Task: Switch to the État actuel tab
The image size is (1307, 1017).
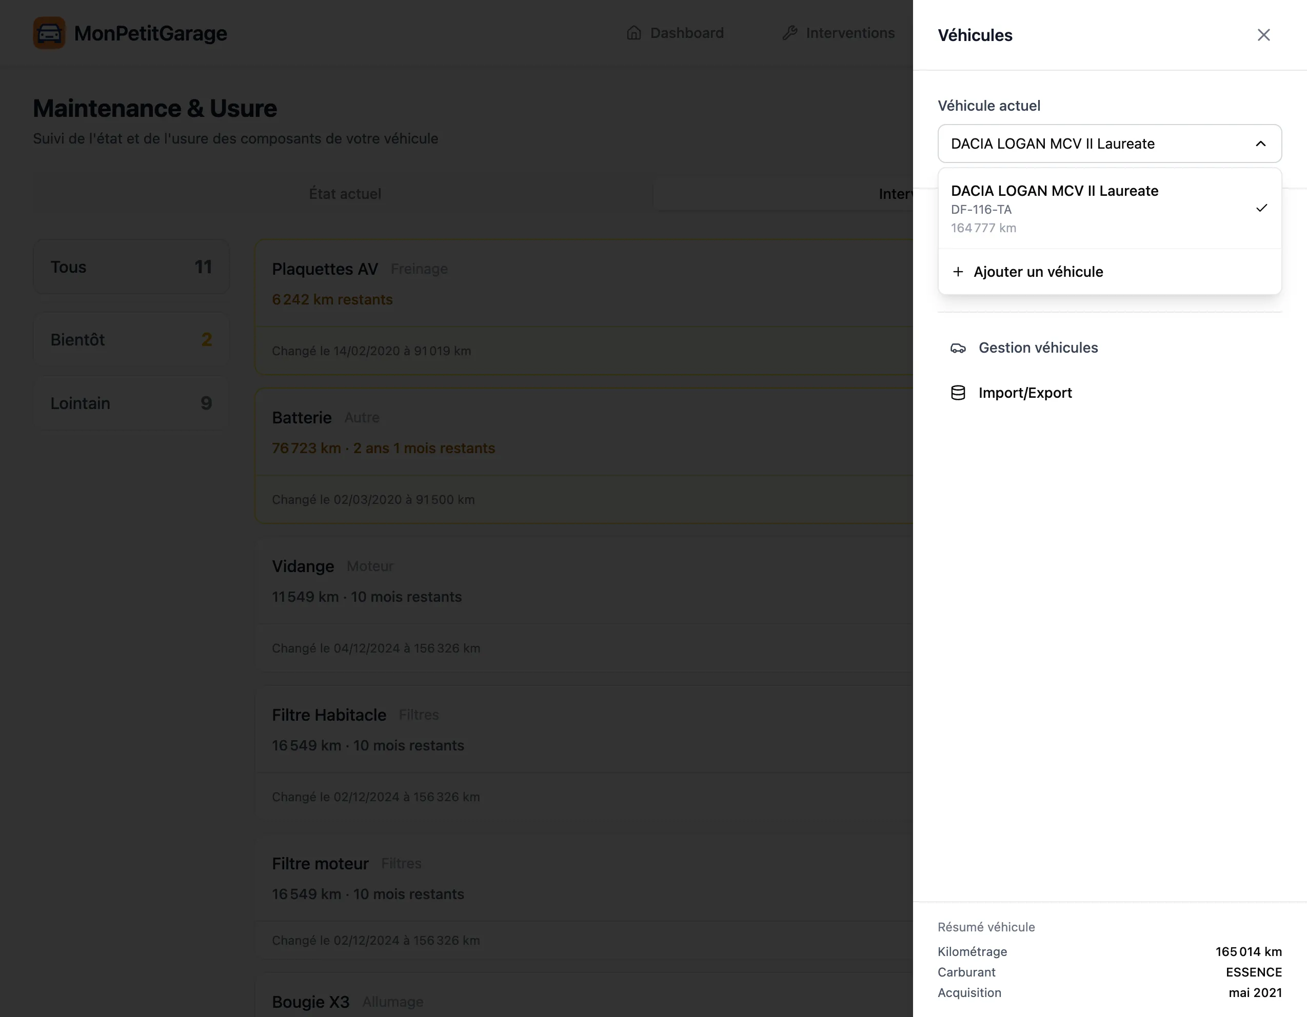Action: tap(345, 194)
